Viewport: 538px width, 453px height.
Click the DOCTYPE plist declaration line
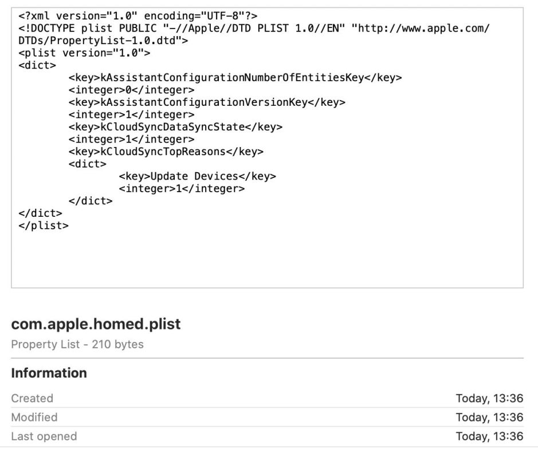click(254, 29)
